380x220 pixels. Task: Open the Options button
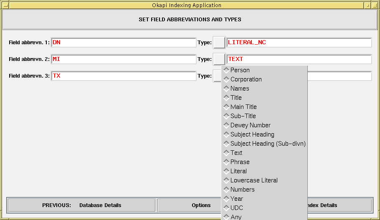(190, 205)
